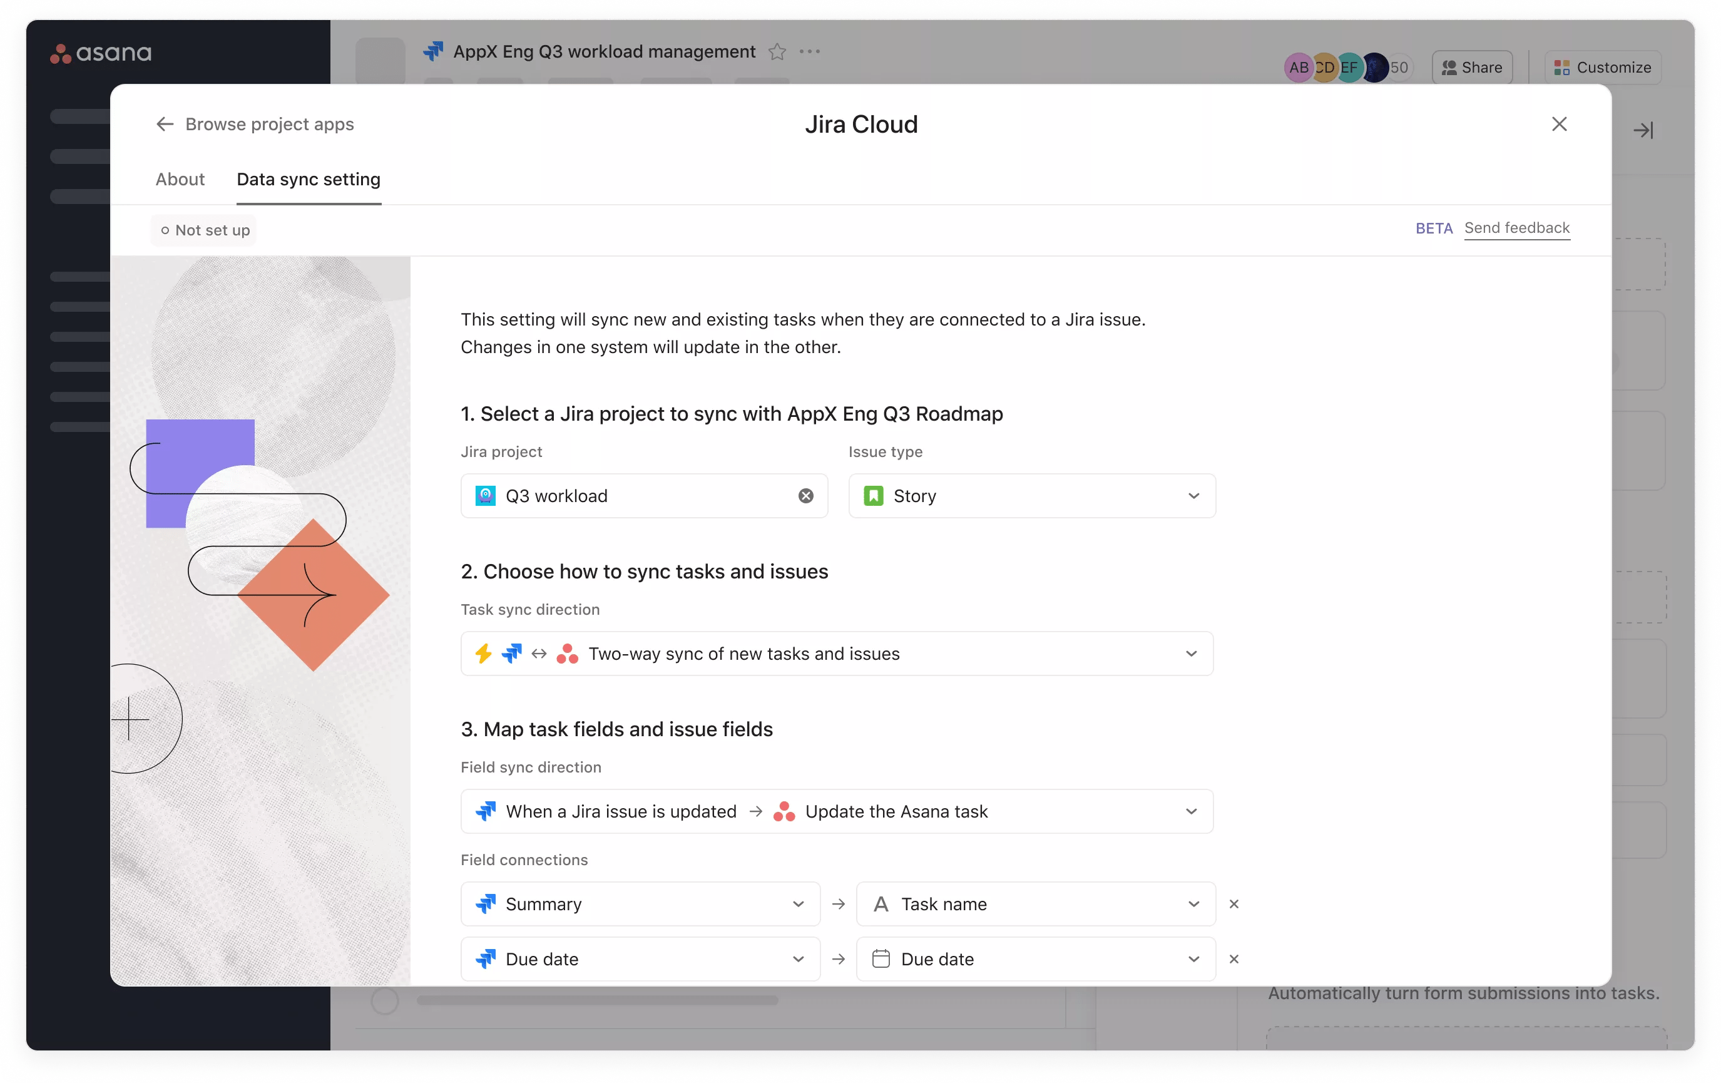The width and height of the screenshot is (1721, 1083).
Task: Expand the Jira Due date dropdown
Action: (640, 959)
